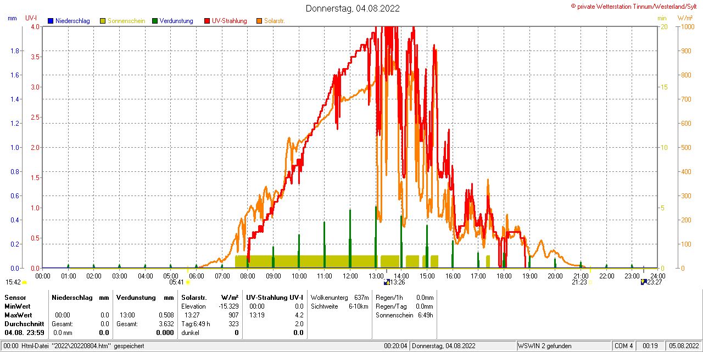This screenshot has width=703, height=352.
Task: Click the solar maximum value 907
Action: [233, 315]
